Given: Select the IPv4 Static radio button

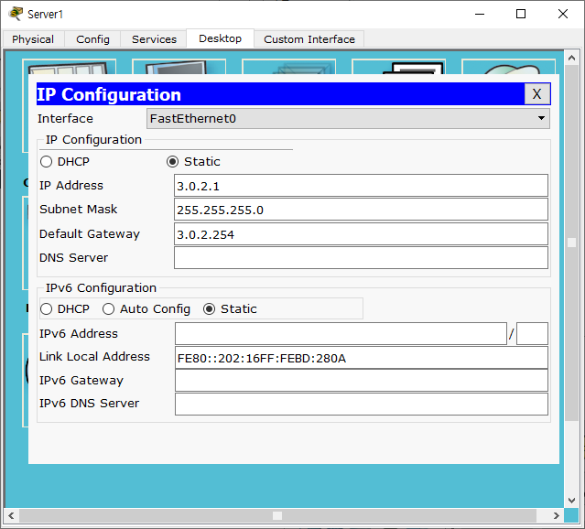Looking at the screenshot, I should pyautogui.click(x=172, y=161).
